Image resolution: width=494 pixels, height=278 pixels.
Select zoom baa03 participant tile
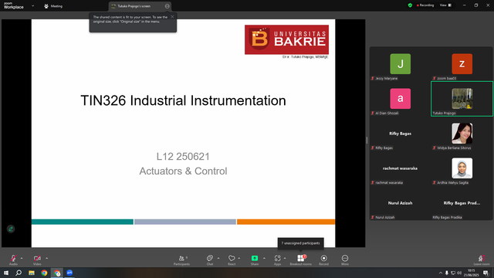pos(462,64)
